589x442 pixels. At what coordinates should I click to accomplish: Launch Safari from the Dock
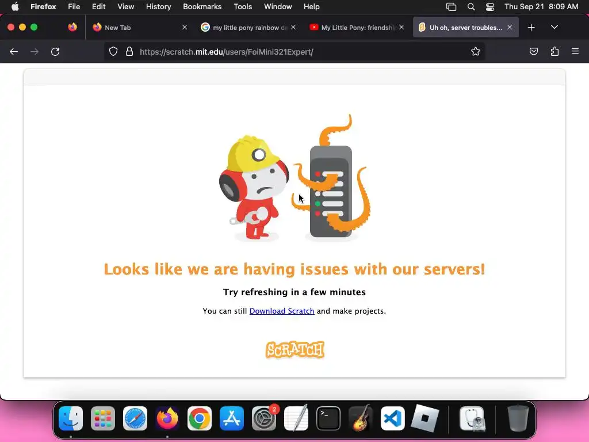(135, 418)
